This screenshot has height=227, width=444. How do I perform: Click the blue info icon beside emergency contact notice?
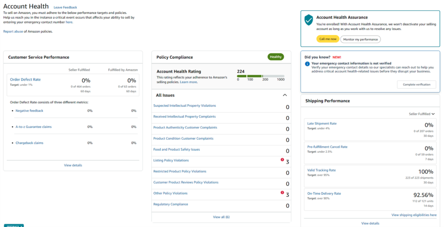pyautogui.click(x=307, y=64)
